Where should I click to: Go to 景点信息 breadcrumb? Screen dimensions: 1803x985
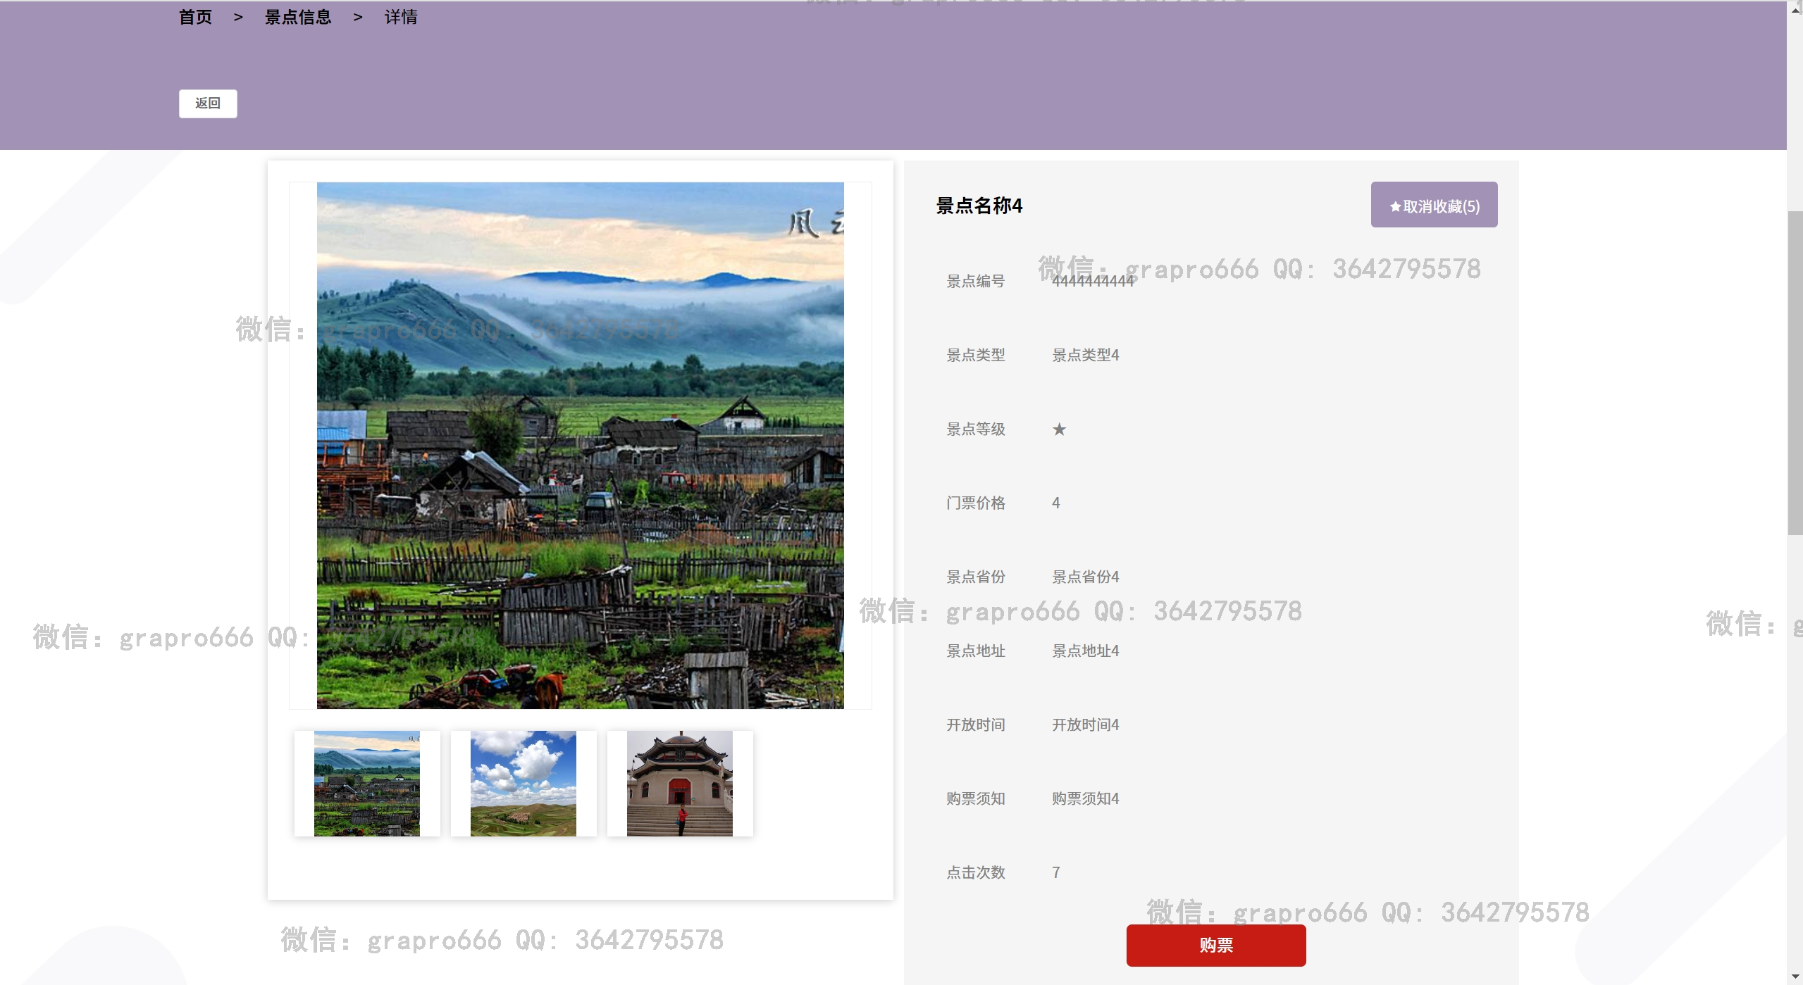pos(297,17)
